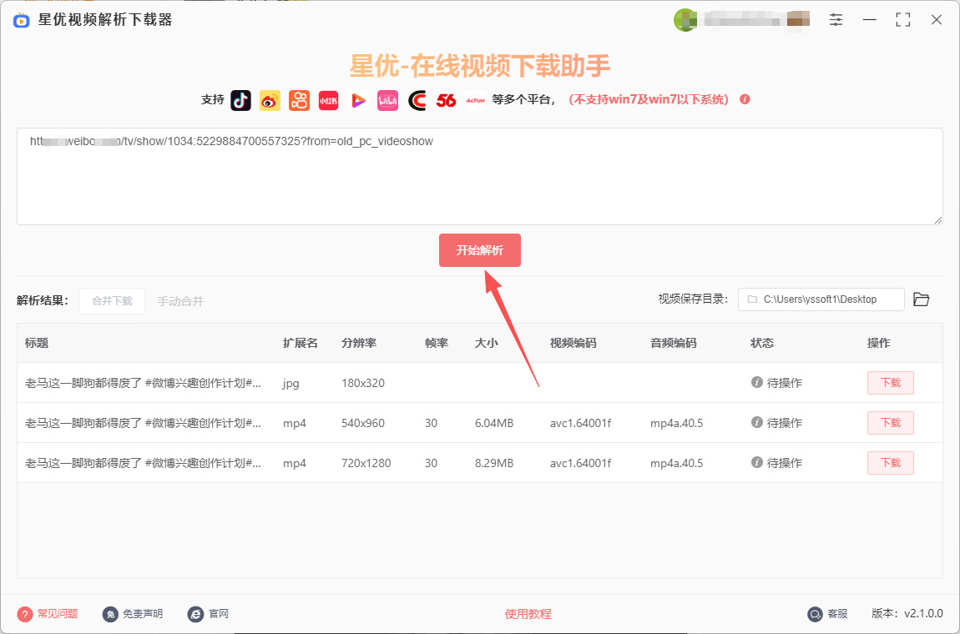
Task: Click the 标题 column header
Action: 37,343
